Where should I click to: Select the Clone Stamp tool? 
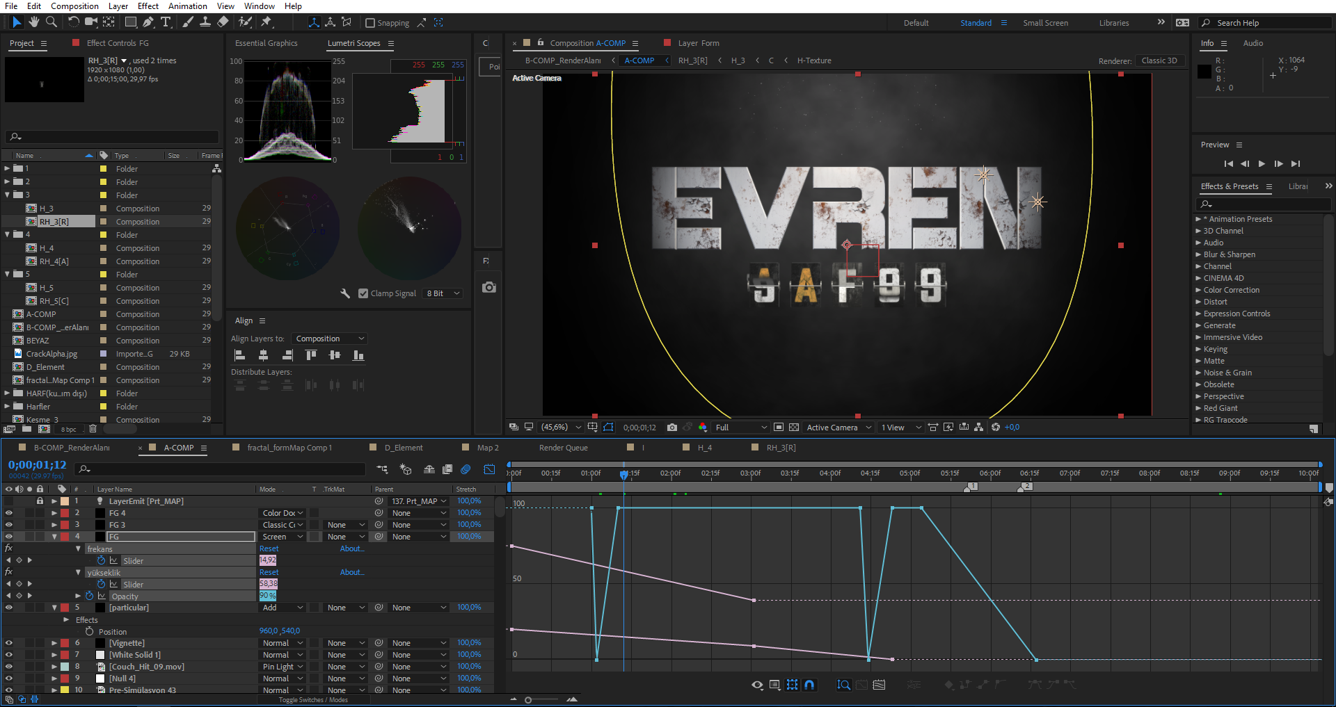coord(205,22)
